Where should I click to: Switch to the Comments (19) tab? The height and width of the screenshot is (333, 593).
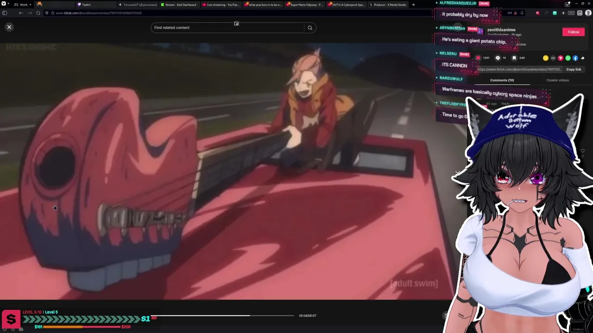pos(502,80)
